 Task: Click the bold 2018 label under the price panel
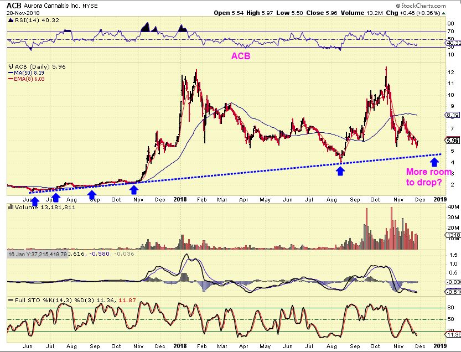click(x=180, y=199)
